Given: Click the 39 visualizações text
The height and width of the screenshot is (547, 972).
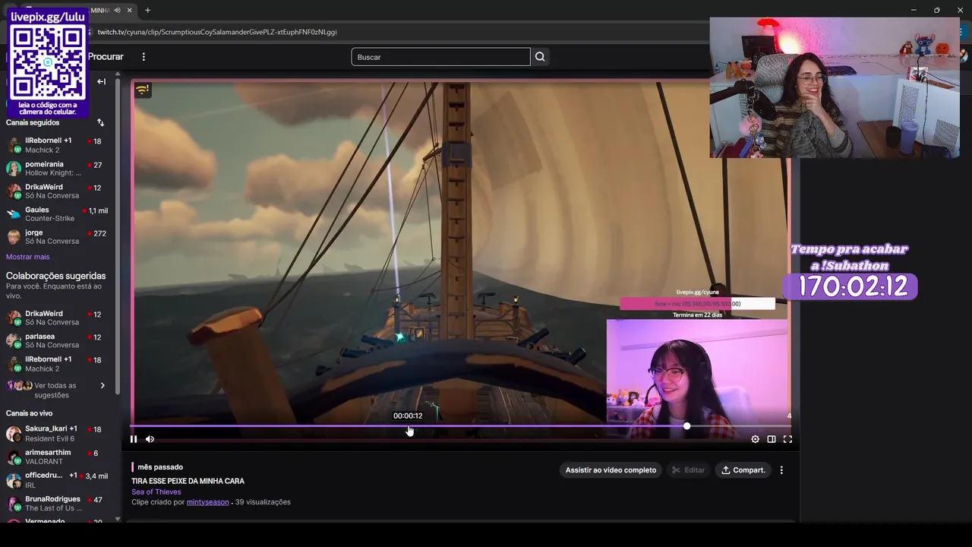Looking at the screenshot, I should click(263, 502).
